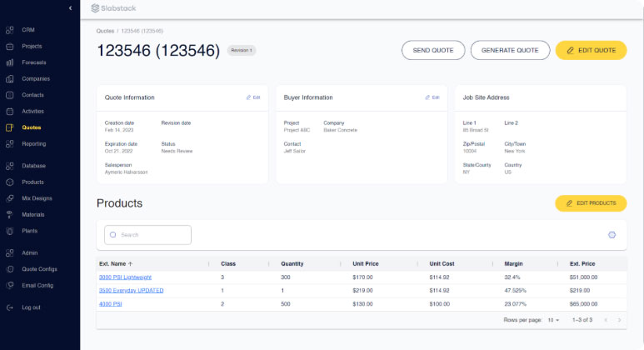Click the Quotes breadcrumb link
Image resolution: width=644 pixels, height=350 pixels.
pyautogui.click(x=105, y=31)
